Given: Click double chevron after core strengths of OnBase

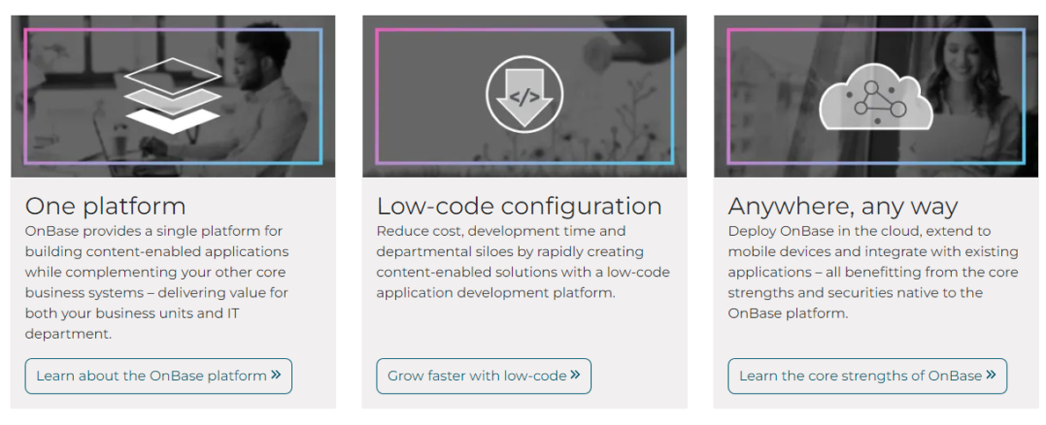Looking at the screenshot, I should tap(991, 375).
